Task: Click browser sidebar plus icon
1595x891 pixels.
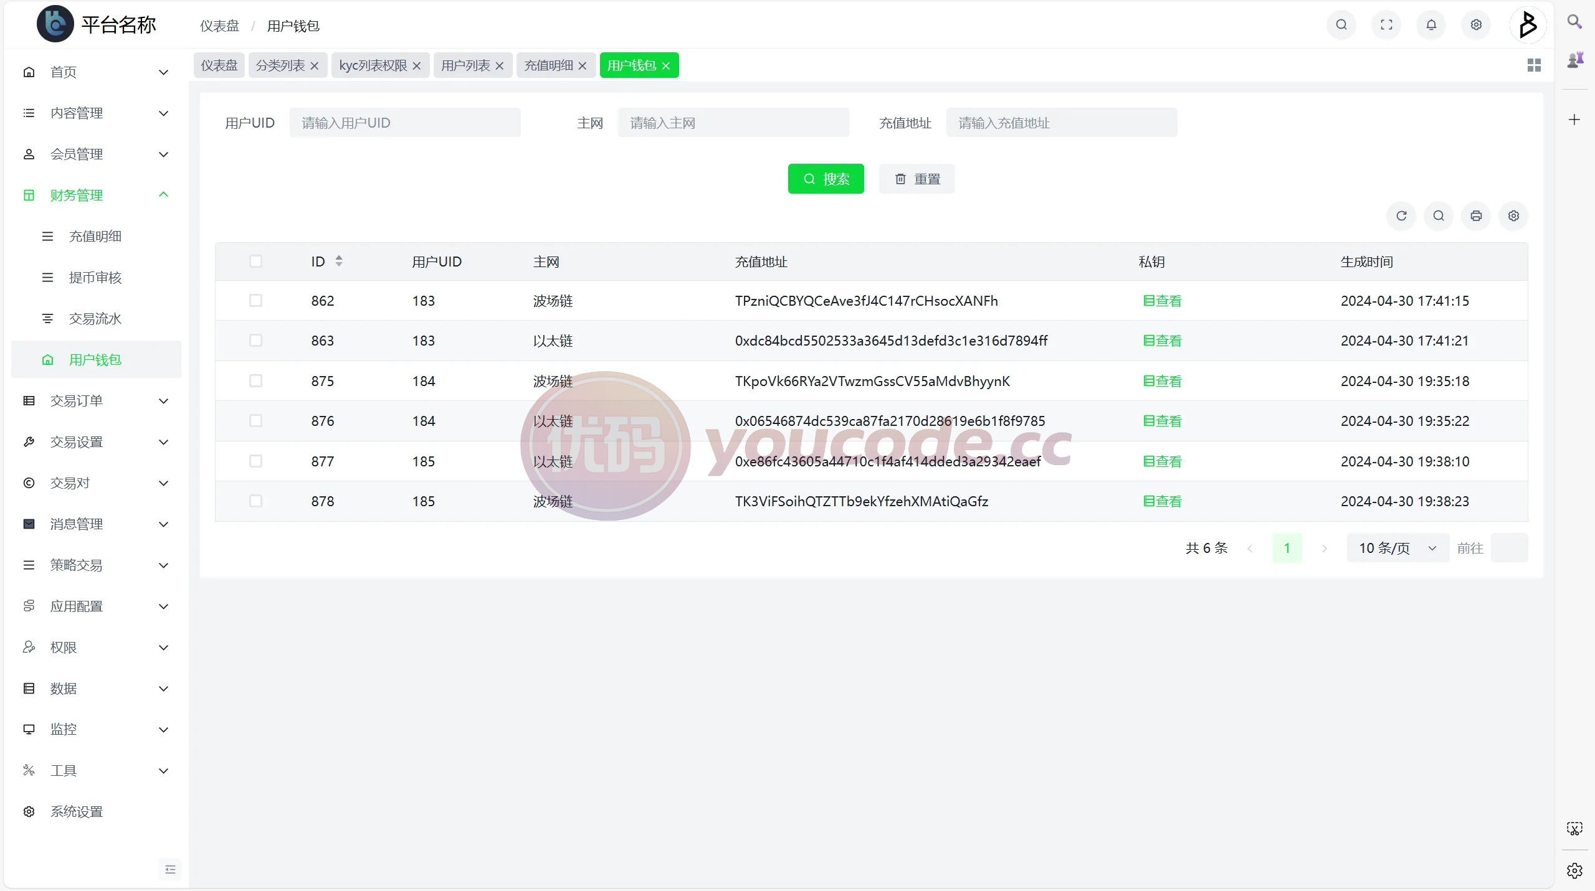Action: pyautogui.click(x=1574, y=120)
